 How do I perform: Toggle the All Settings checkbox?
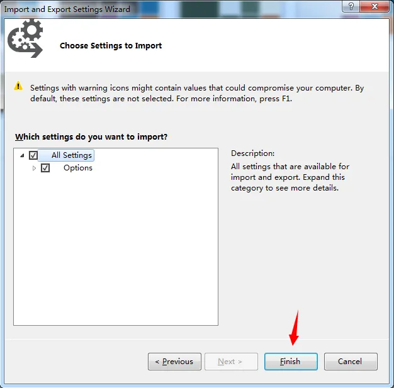point(33,155)
